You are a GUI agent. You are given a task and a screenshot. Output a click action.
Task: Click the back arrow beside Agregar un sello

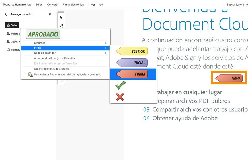click(x=6, y=14)
